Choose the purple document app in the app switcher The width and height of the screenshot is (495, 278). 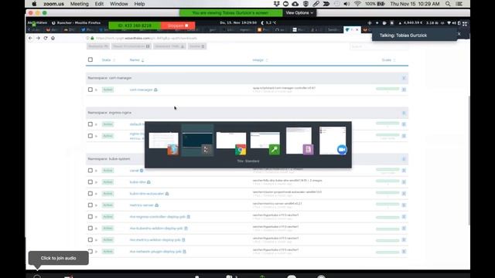(299, 141)
